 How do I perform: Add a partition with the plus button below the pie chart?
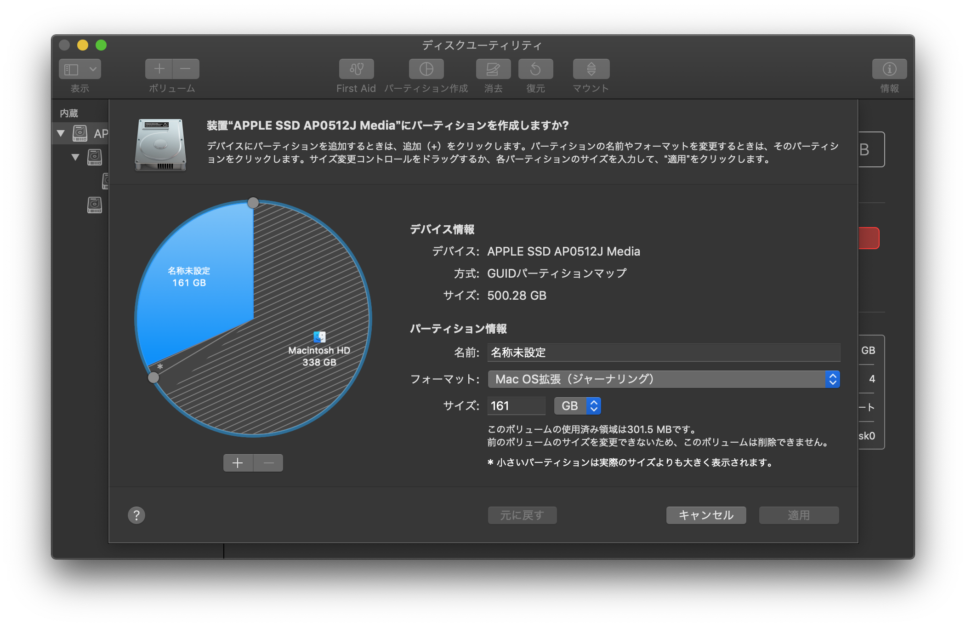238,463
